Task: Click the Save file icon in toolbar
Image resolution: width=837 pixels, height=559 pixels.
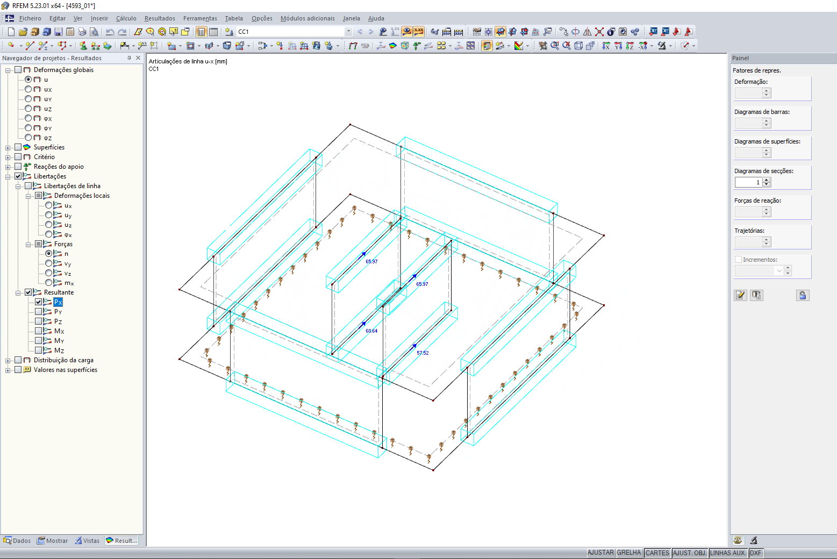Action: (x=59, y=32)
